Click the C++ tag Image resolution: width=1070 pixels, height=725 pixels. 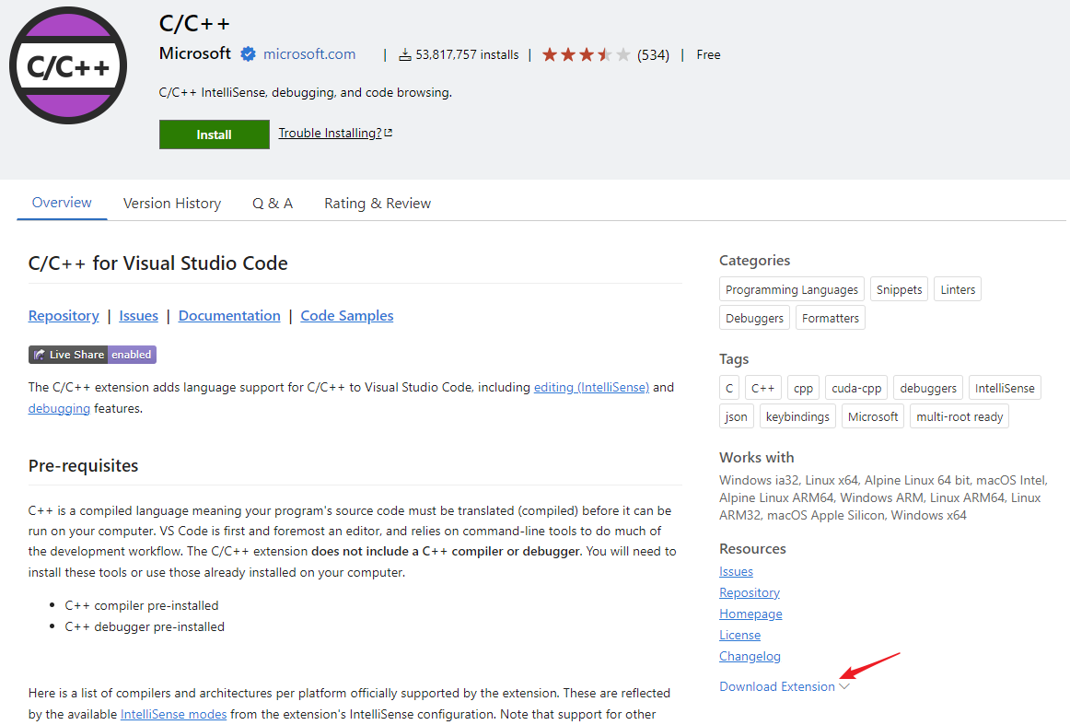[x=763, y=388]
